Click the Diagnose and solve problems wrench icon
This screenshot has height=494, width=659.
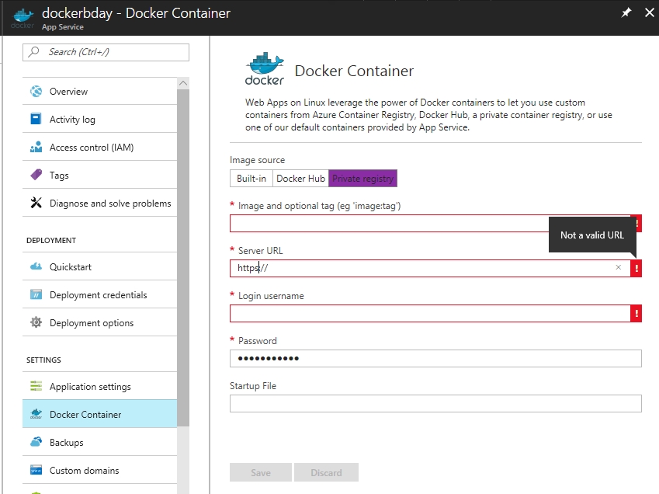point(36,203)
